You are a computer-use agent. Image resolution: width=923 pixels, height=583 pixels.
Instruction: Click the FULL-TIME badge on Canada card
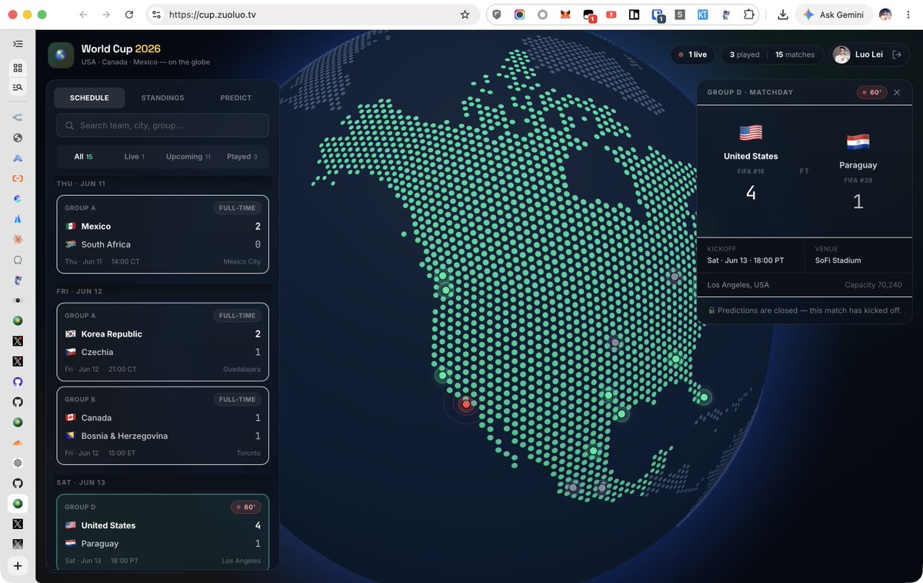[x=237, y=399]
